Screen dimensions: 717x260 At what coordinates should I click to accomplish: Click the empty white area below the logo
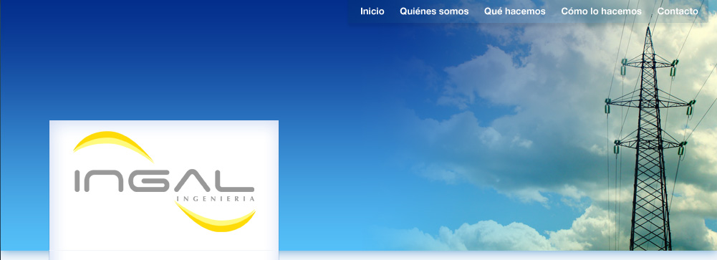coord(164,255)
